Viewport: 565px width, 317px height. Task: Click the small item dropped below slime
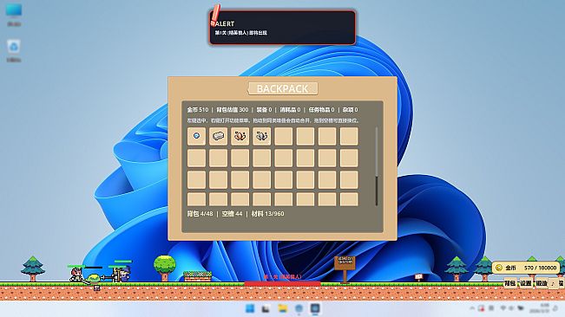[96, 288]
